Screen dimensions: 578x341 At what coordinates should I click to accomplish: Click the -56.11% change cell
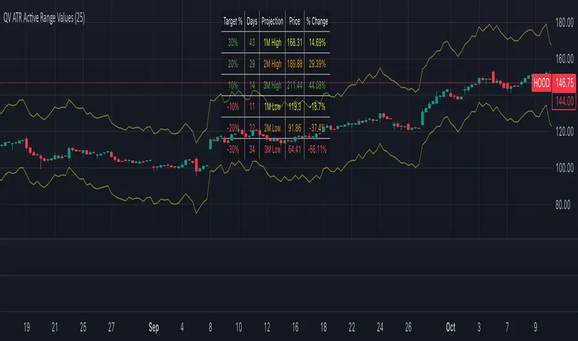click(317, 149)
